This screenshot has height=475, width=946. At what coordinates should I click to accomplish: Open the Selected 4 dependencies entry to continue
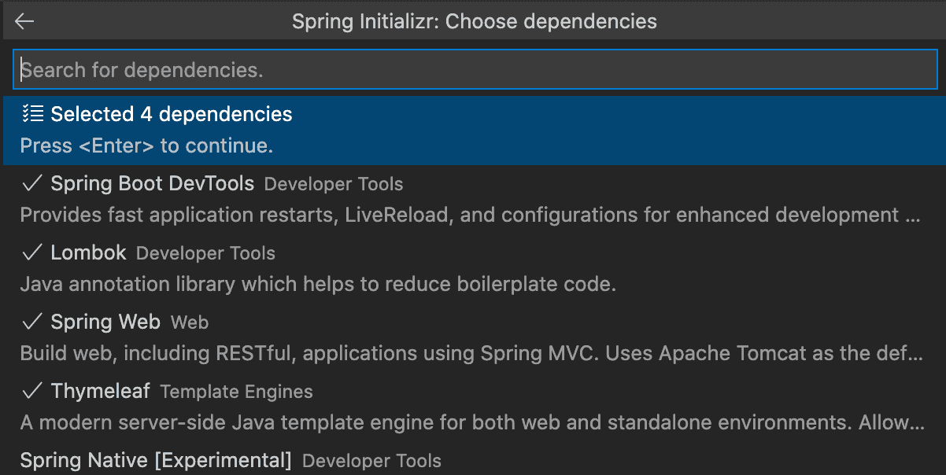[172, 113]
